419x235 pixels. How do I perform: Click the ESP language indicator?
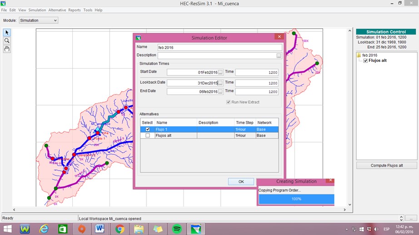[x=386, y=229]
